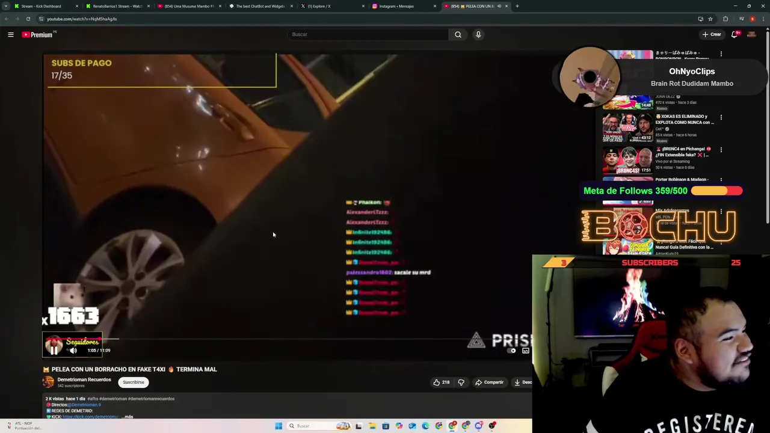
Task: Open options menu for the Porter Robinson & Madeon video
Action: tap(721, 180)
